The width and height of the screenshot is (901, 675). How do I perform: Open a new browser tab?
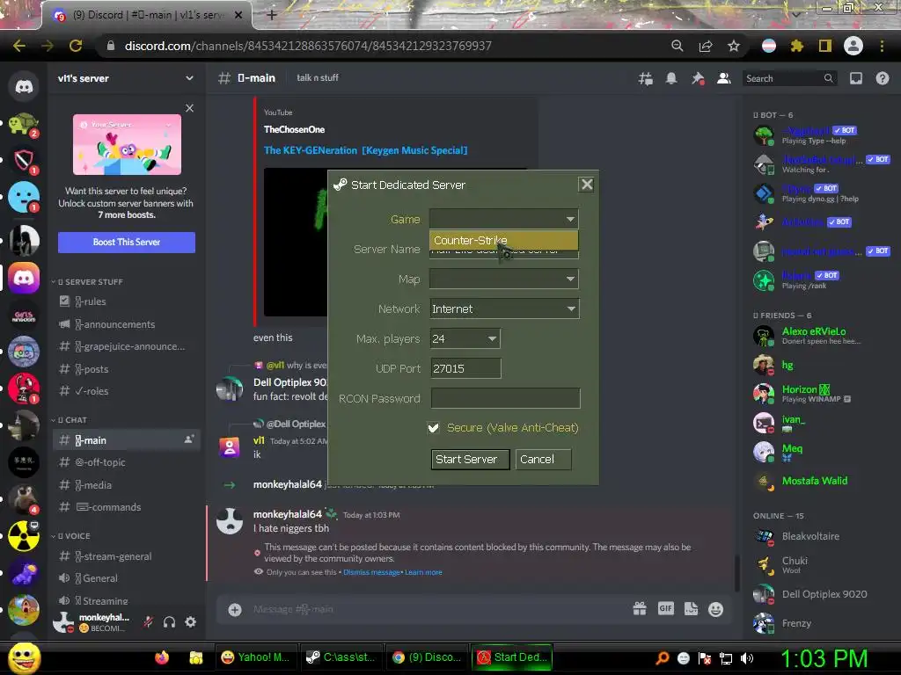pos(271,15)
